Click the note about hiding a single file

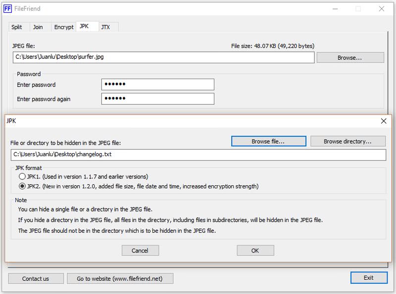pyautogui.click(x=85, y=210)
